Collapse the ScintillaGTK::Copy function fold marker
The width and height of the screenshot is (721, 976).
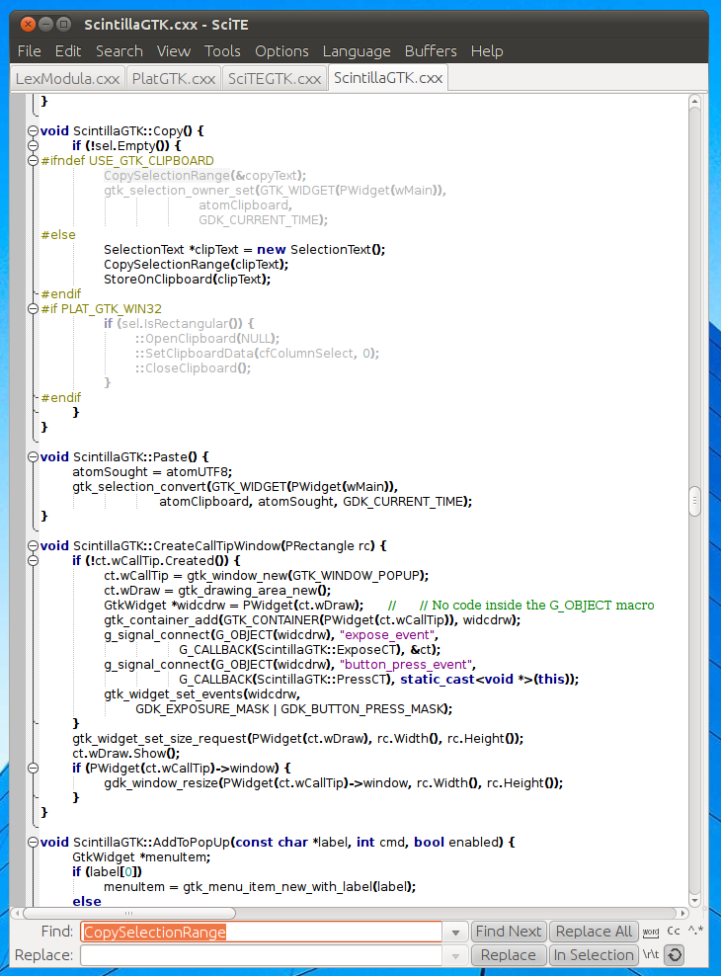click(33, 130)
